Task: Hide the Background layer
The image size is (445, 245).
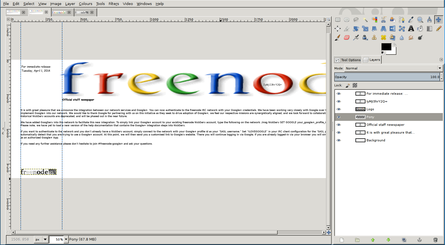Action: (338, 140)
